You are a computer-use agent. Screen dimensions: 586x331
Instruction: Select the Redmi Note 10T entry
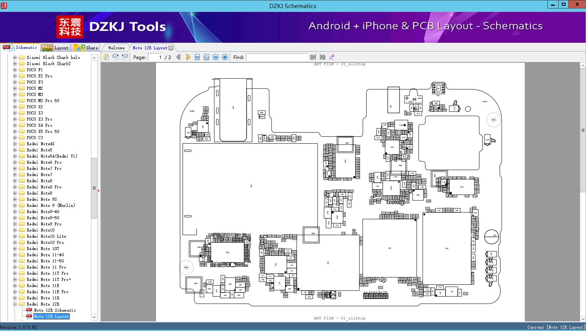(43, 249)
